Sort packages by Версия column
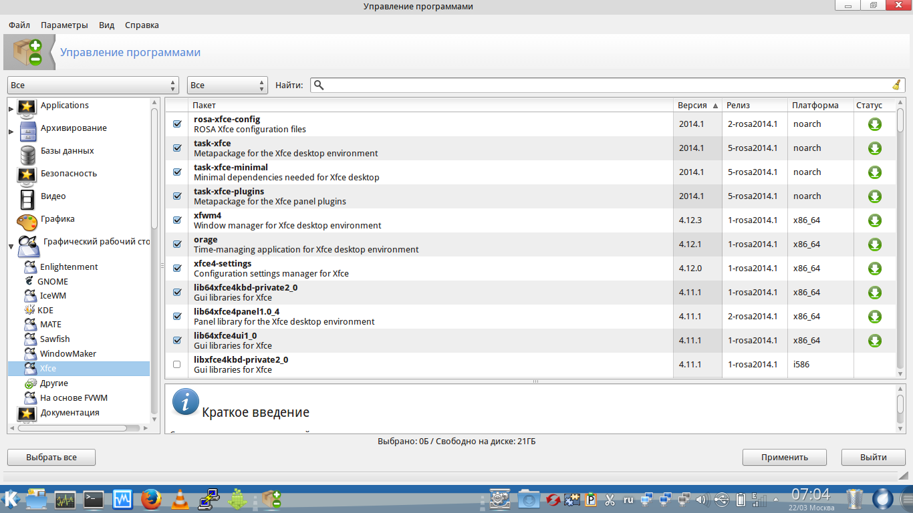This screenshot has width=913, height=513. pyautogui.click(x=698, y=105)
